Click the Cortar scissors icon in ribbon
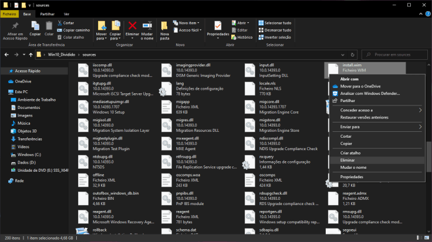 coord(59,23)
